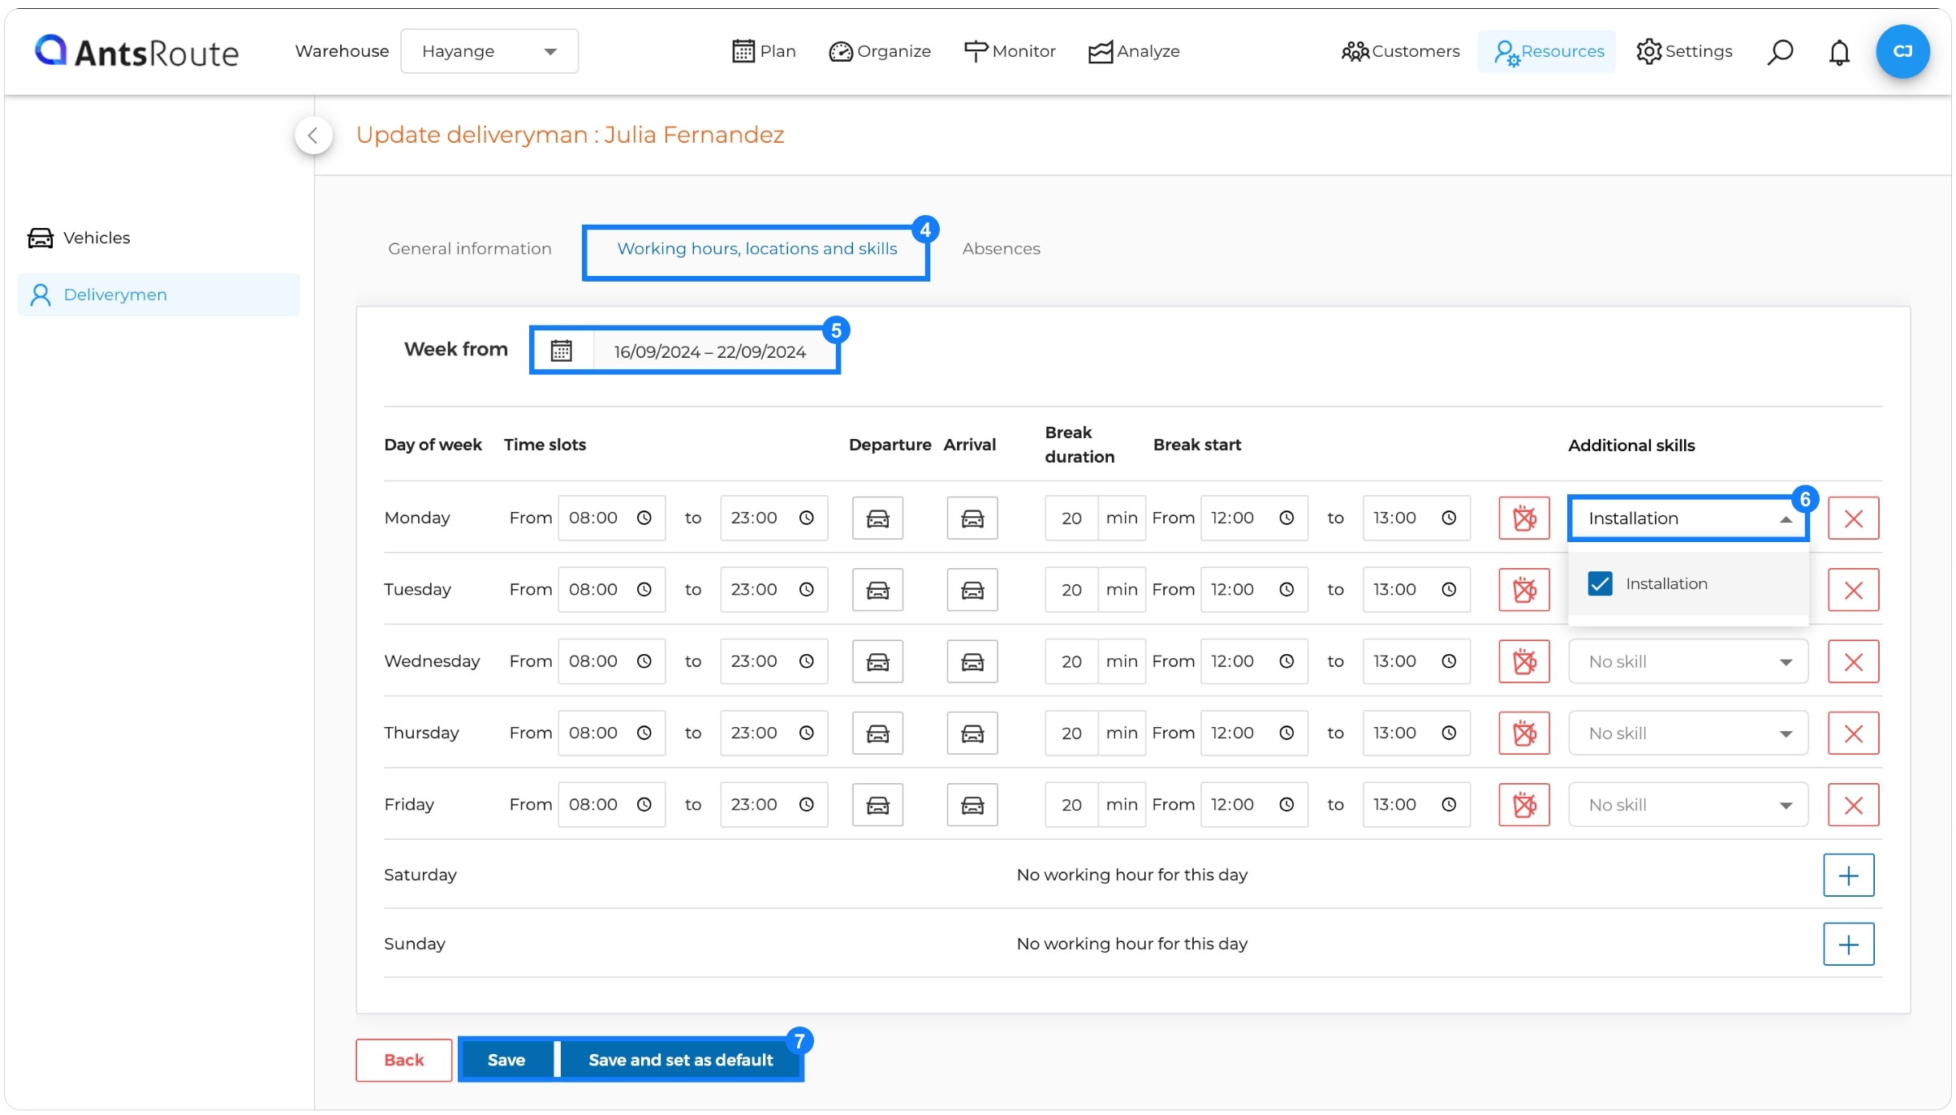Open Settings section

pyautogui.click(x=1684, y=51)
